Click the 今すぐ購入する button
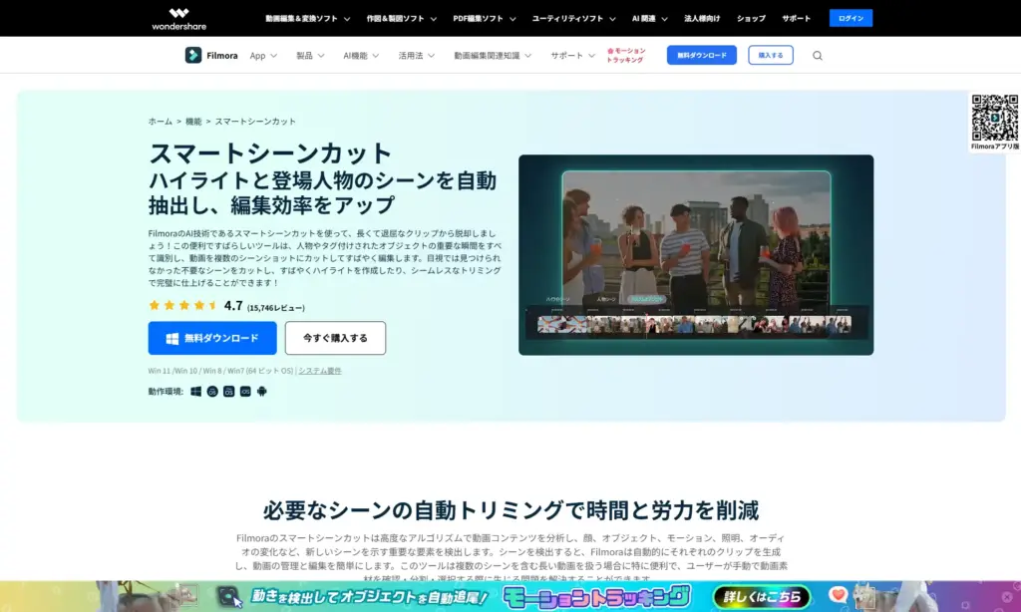Viewport: 1021px width, 612px height. (x=335, y=338)
